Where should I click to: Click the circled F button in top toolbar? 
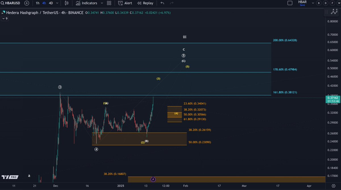click(332, 3)
